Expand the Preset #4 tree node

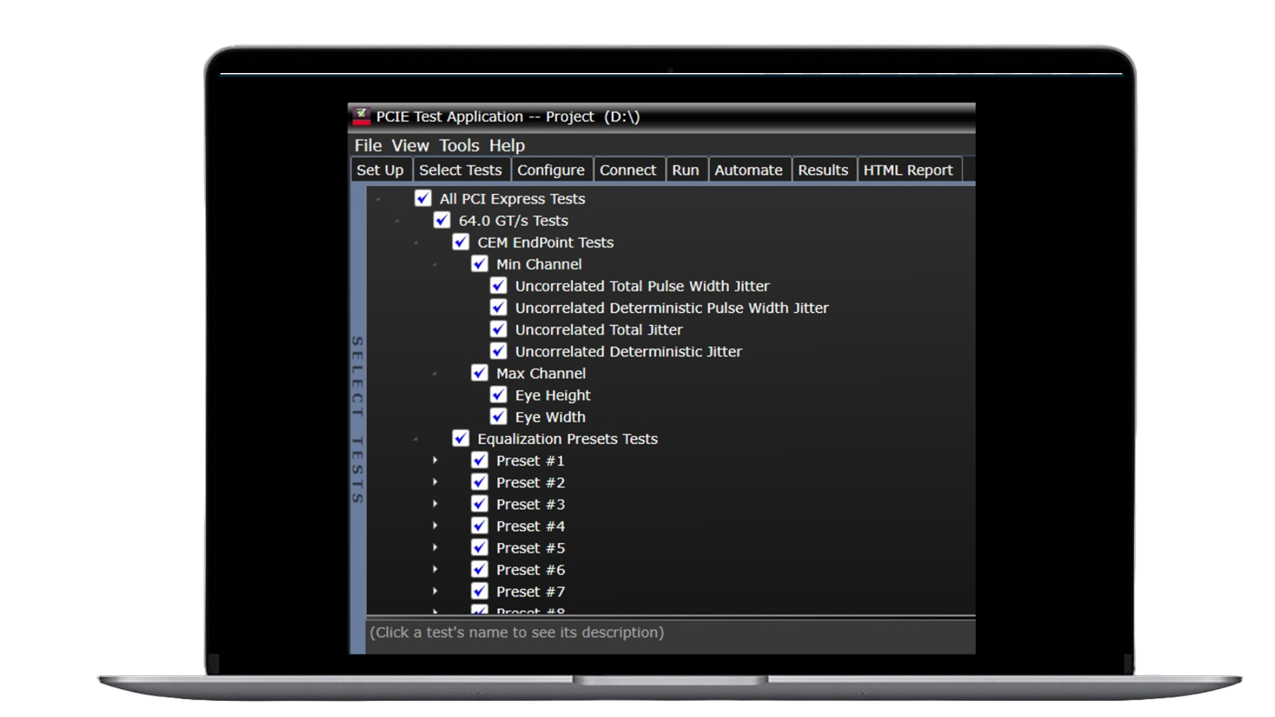tap(435, 526)
